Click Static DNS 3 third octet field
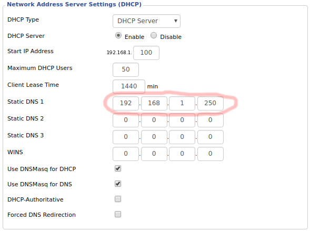The width and height of the screenshot is (310, 231). pos(182,137)
